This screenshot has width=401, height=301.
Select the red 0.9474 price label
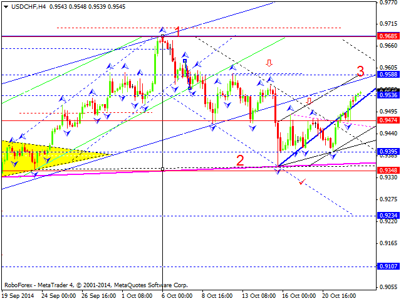tap(388, 120)
